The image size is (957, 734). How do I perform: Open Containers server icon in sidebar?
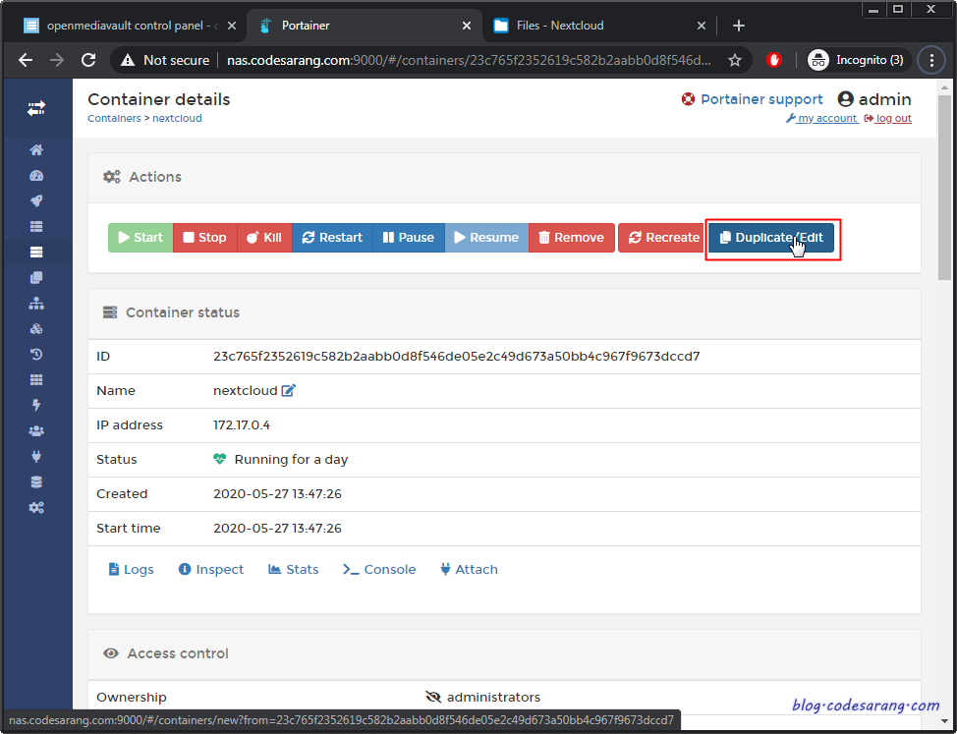[x=36, y=252]
